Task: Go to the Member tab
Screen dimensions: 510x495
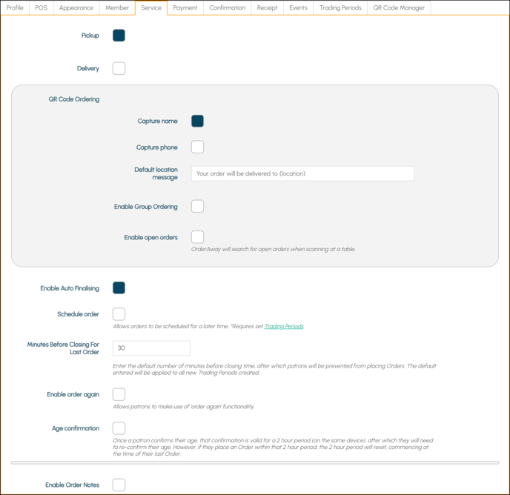Action: pos(117,8)
